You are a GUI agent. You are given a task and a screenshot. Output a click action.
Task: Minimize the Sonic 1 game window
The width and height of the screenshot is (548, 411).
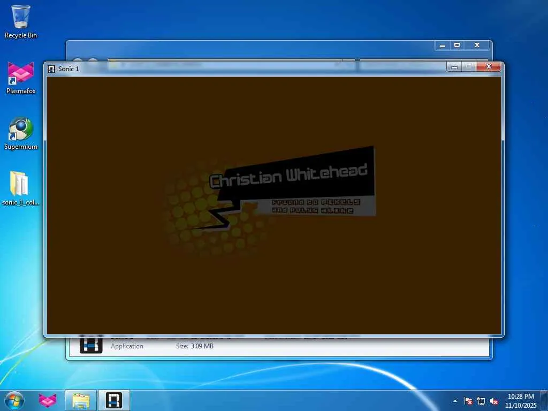pos(454,66)
